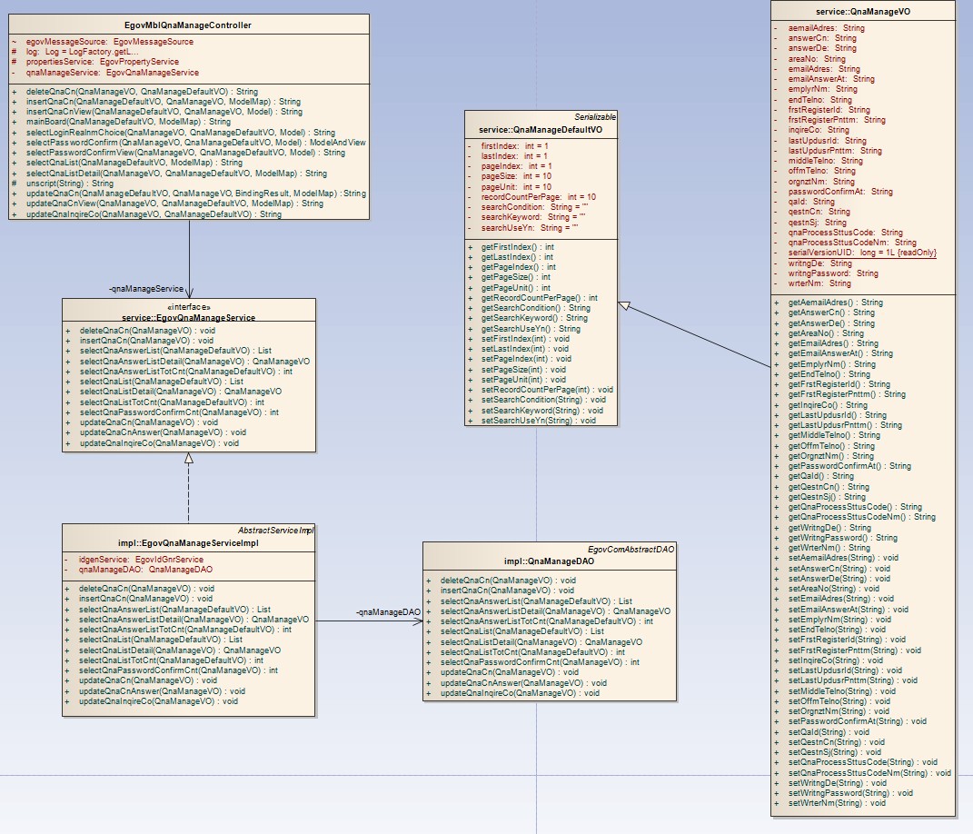Viewport: 973px width, 834px height.
Task: Click the service::QnaManageVO class header
Action: coord(864,11)
